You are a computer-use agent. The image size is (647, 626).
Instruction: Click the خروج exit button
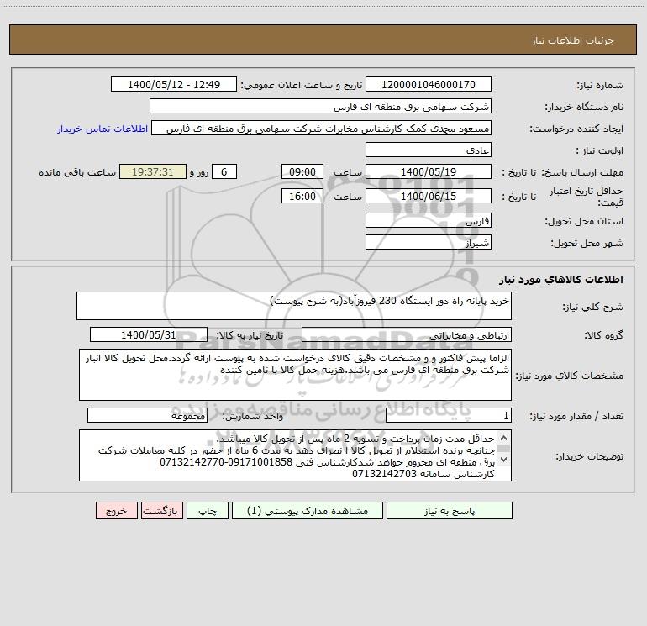[x=116, y=511]
